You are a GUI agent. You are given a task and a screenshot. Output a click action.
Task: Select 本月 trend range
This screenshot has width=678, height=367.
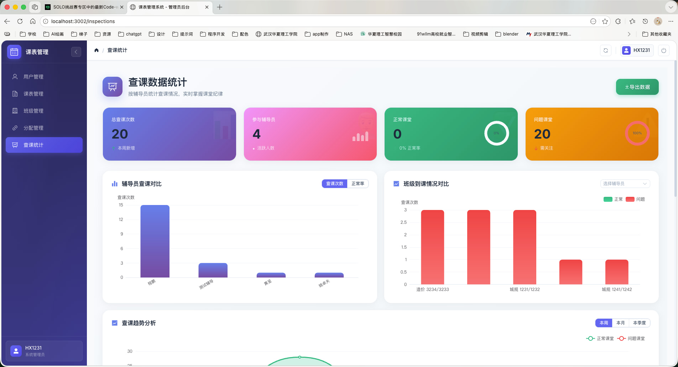[620, 323]
